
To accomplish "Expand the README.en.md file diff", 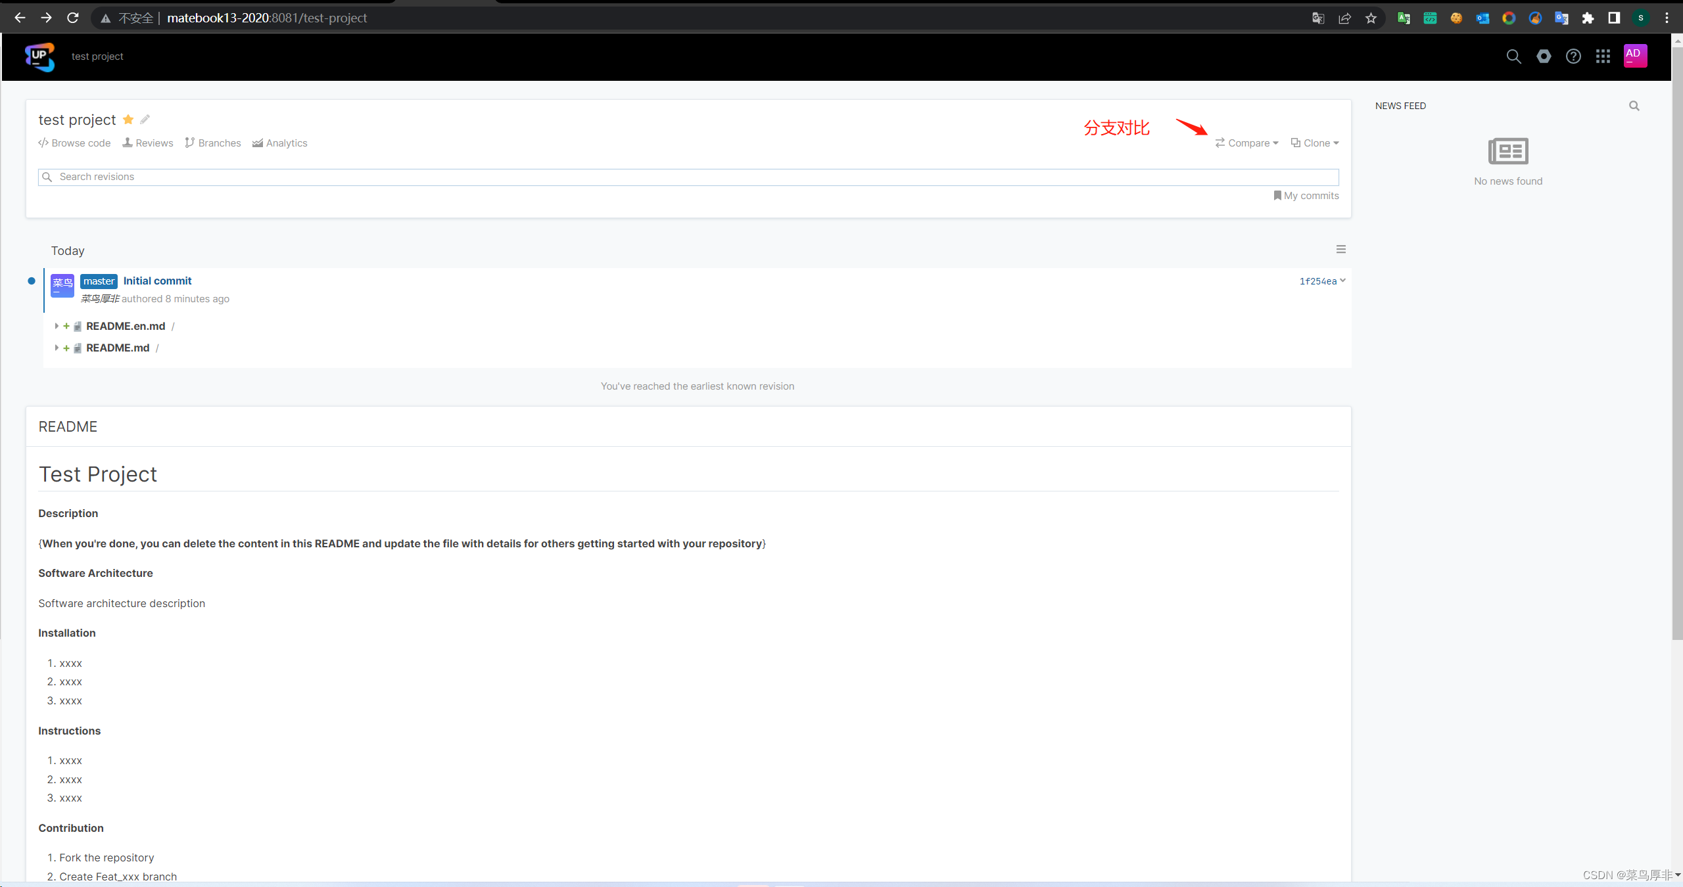I will click(x=57, y=326).
